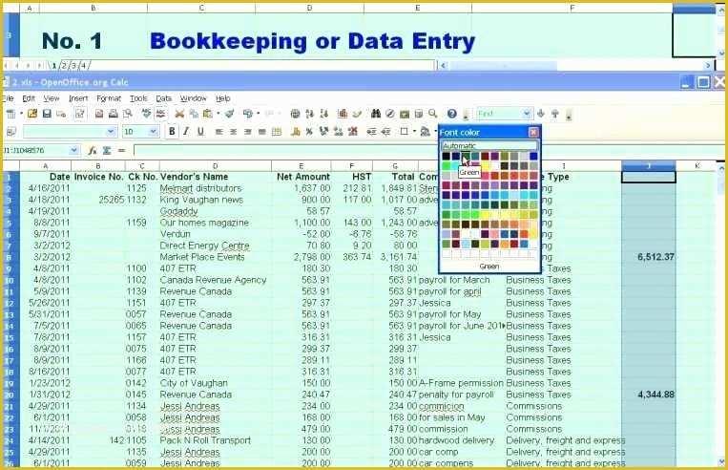Pick the pure Blue swatch in the first row
Screen dimensions: 728x470
[x=533, y=157]
